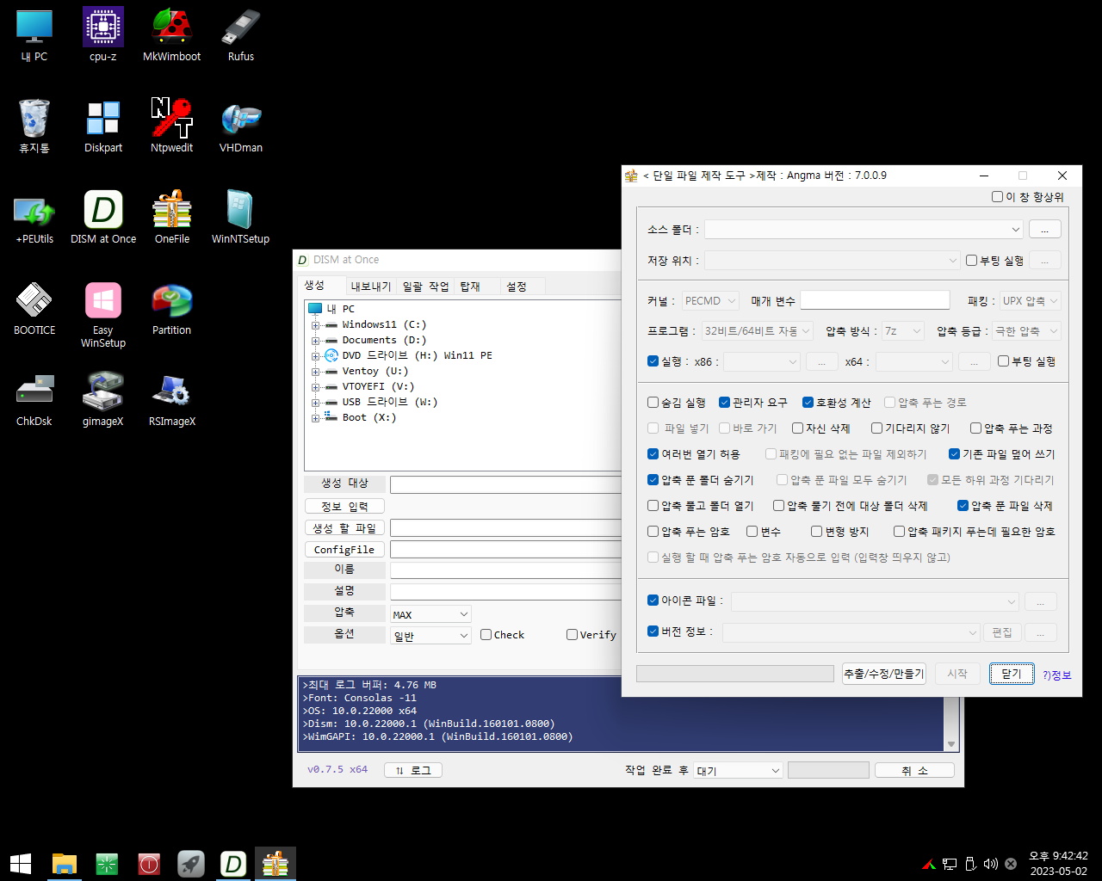Viewport: 1102px width, 881px height.
Task: Toggle 압축 푼 폴더 숨기기 checkbox
Action: pyautogui.click(x=653, y=480)
